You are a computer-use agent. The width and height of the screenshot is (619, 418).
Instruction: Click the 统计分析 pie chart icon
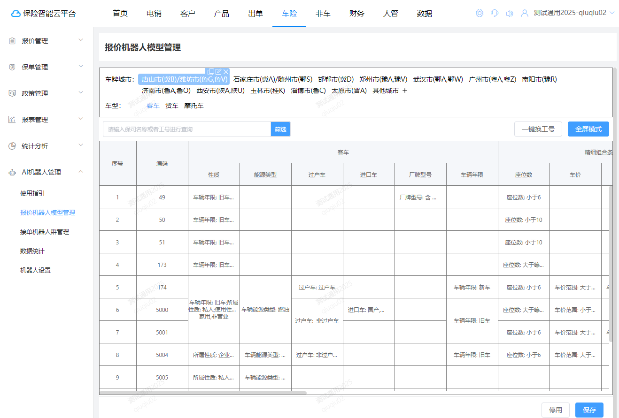12,146
